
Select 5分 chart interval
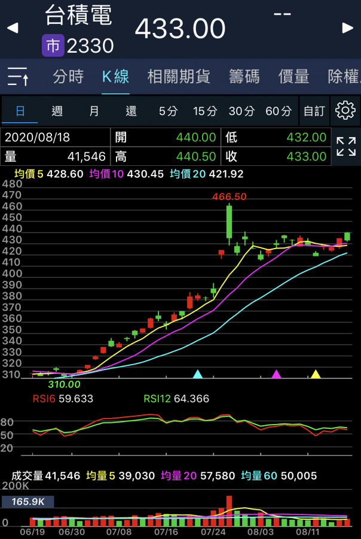[x=169, y=111]
